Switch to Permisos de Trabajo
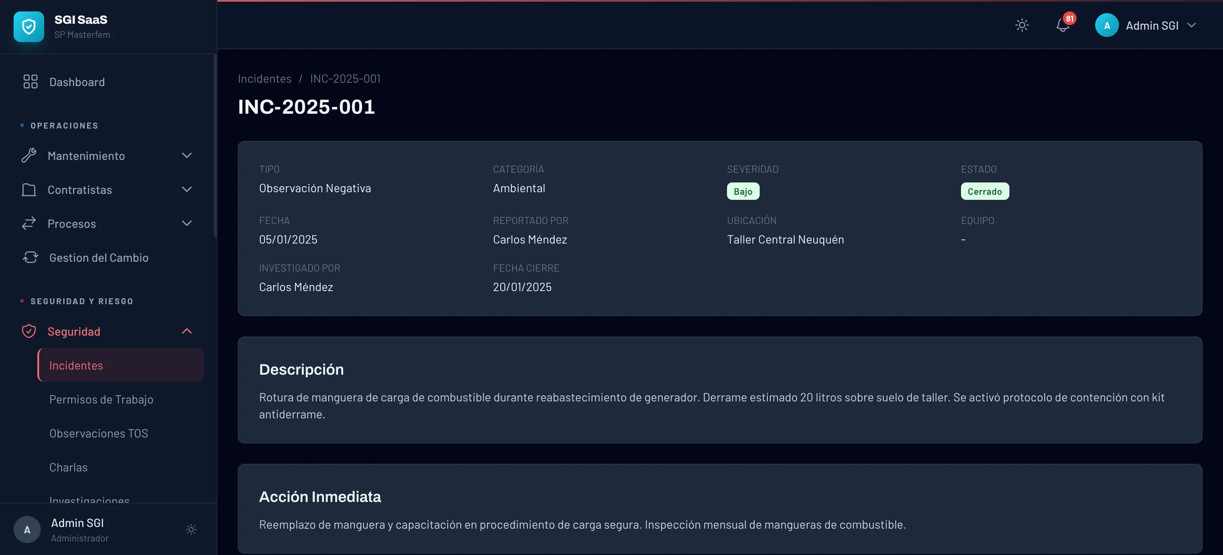This screenshot has height=555, width=1223. [x=101, y=399]
